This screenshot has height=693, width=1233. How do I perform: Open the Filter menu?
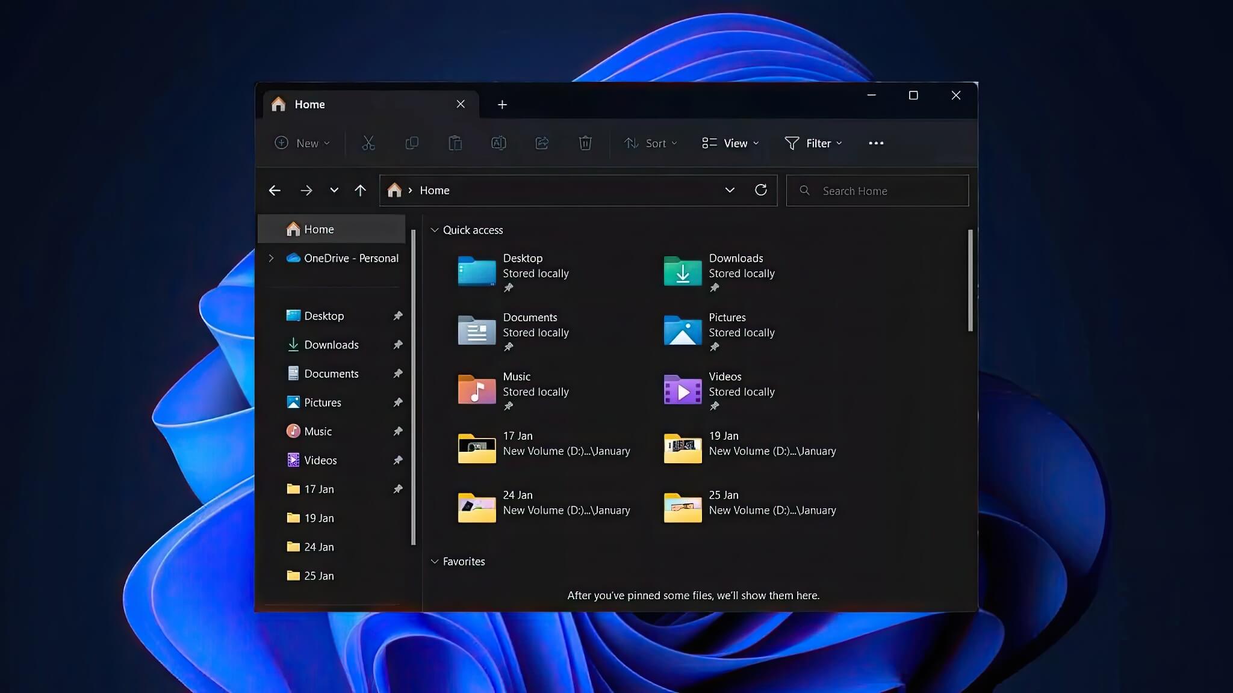pyautogui.click(x=813, y=143)
